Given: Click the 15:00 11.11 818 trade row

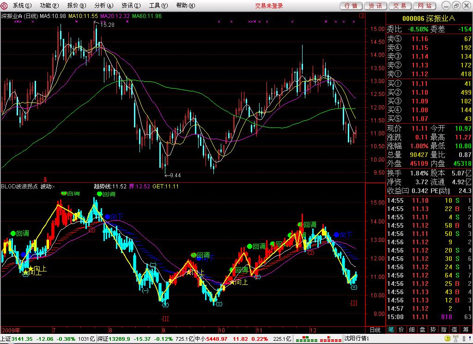Looking at the screenshot, I should [x=429, y=317].
